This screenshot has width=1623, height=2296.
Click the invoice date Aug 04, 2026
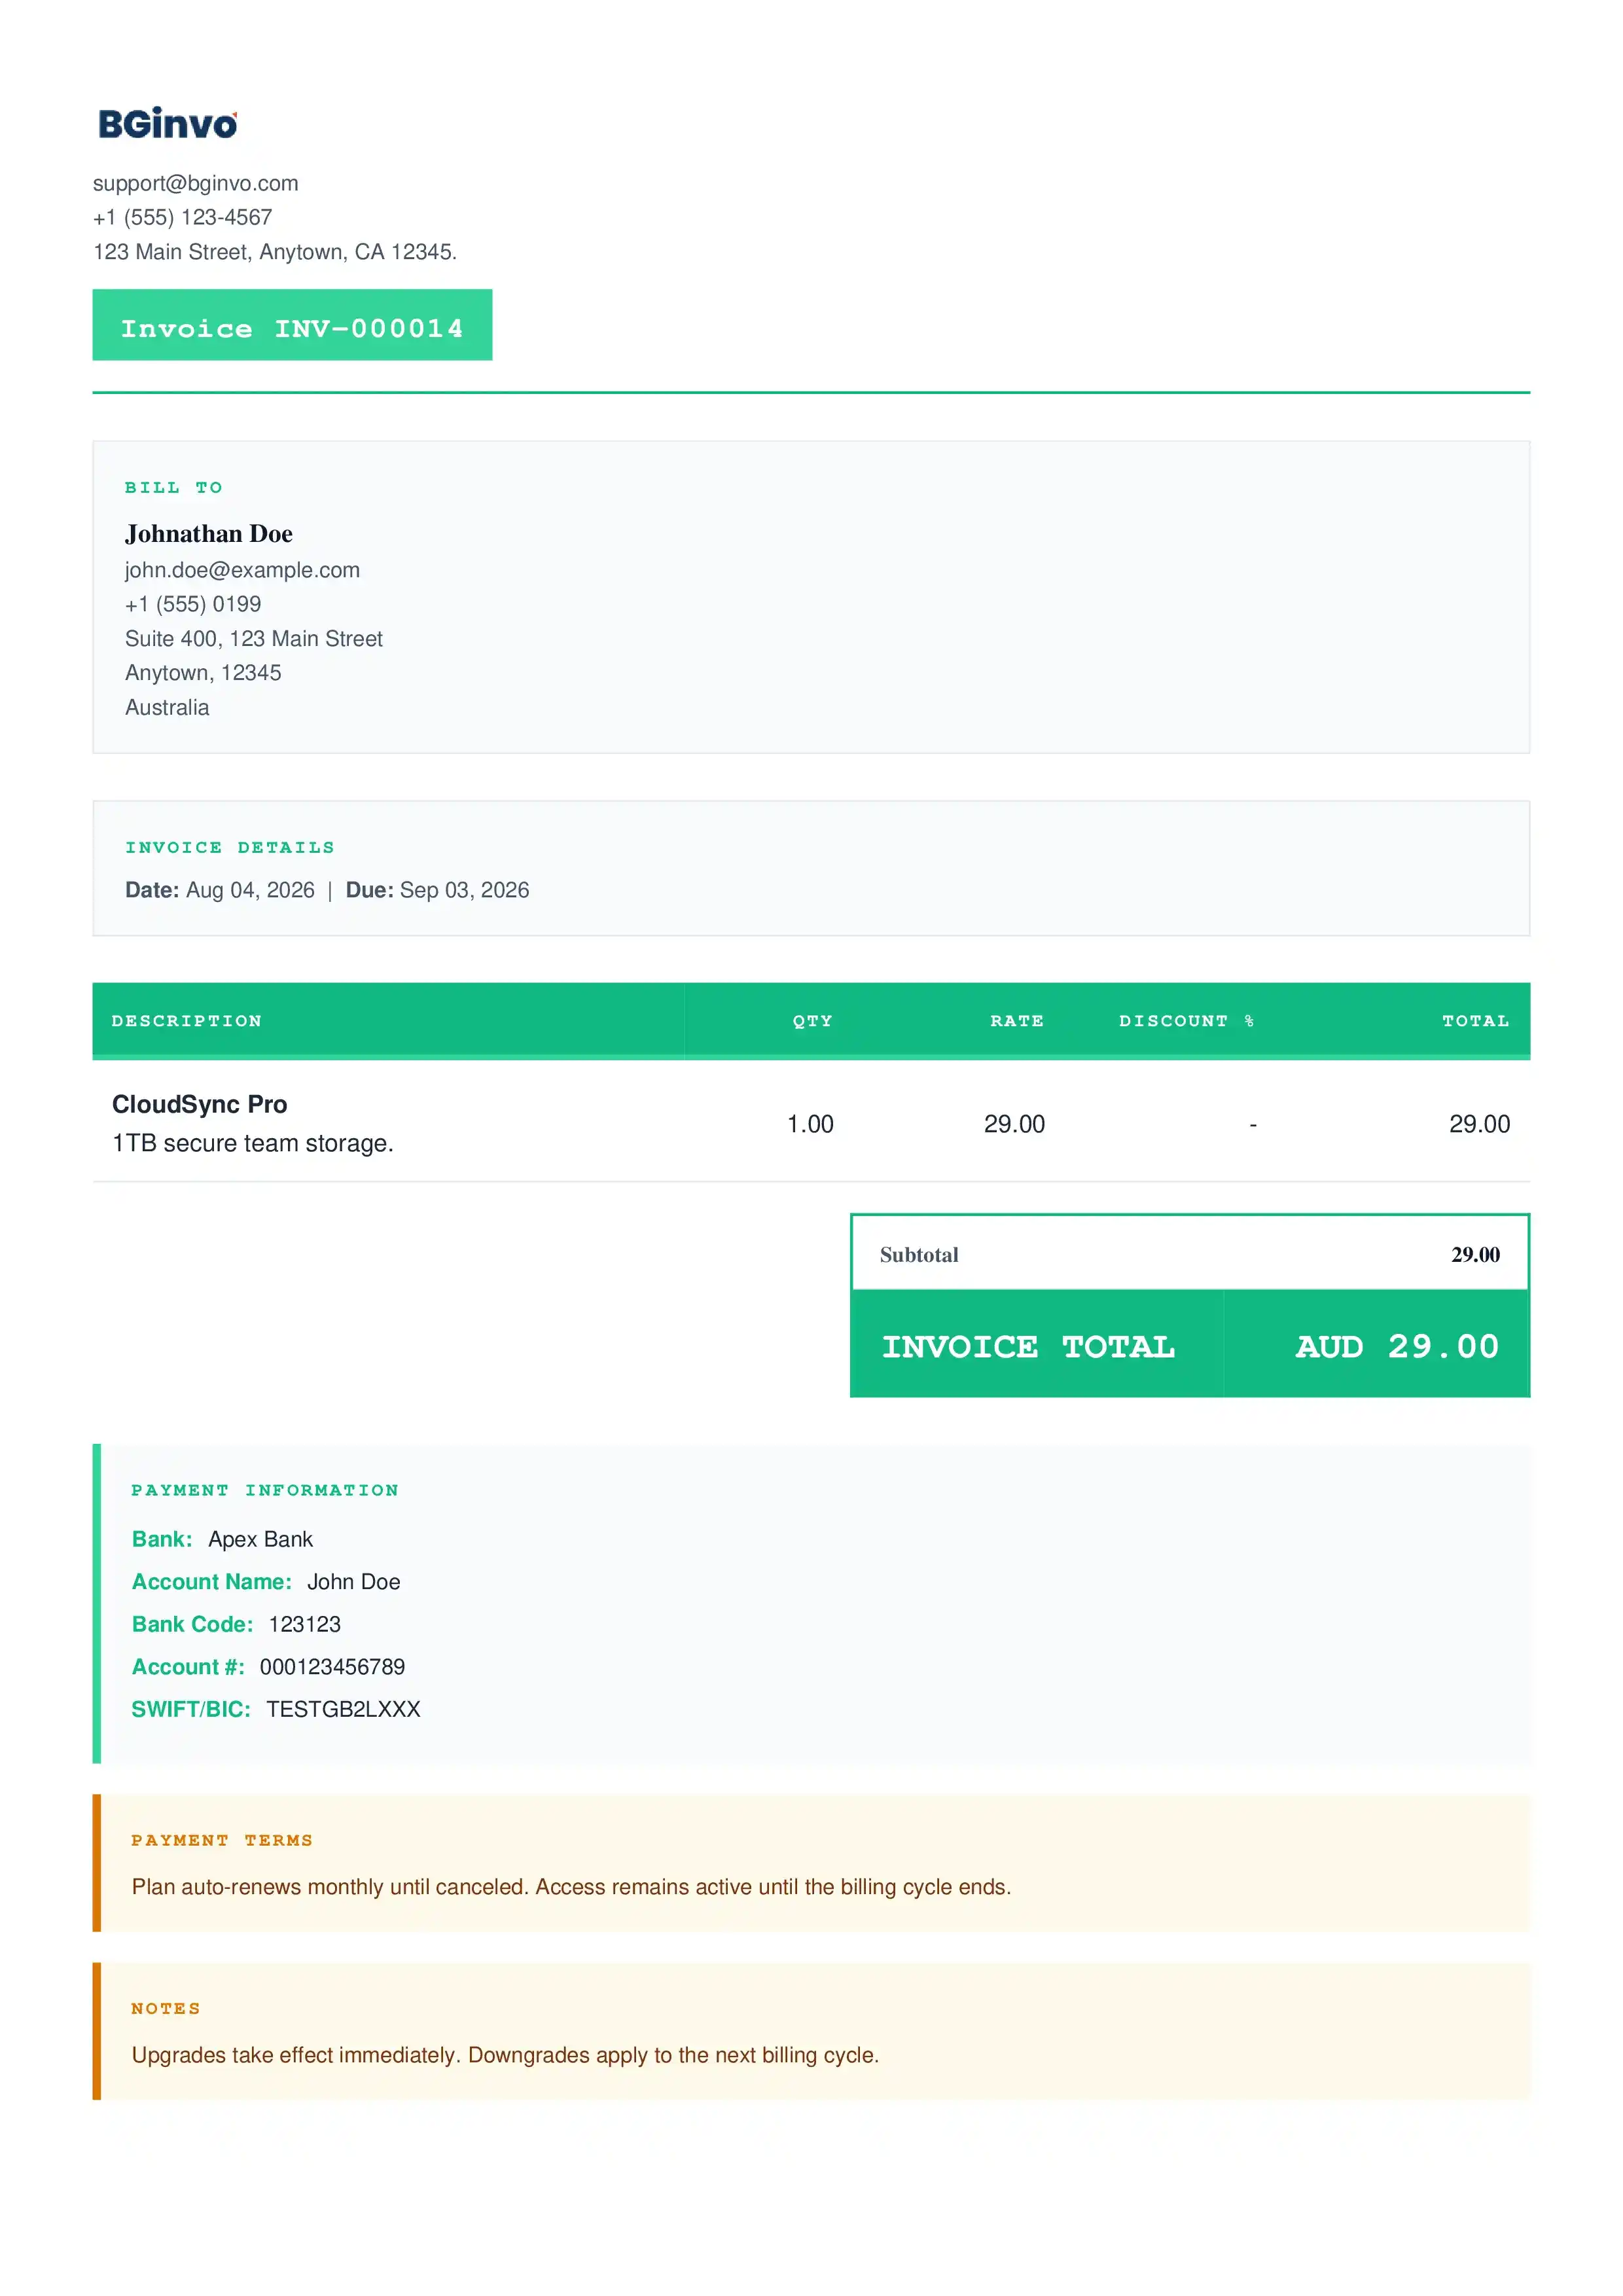point(250,890)
